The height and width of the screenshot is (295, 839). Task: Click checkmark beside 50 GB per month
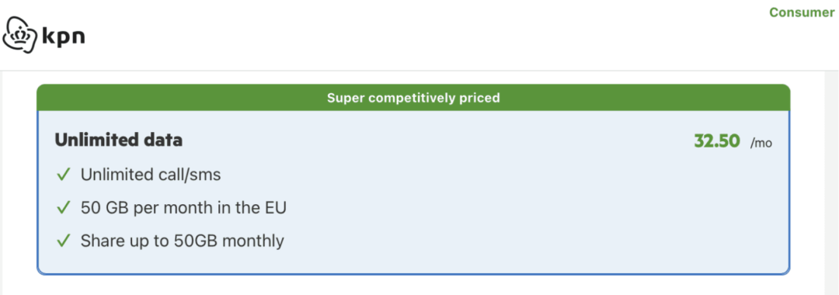[64, 208]
